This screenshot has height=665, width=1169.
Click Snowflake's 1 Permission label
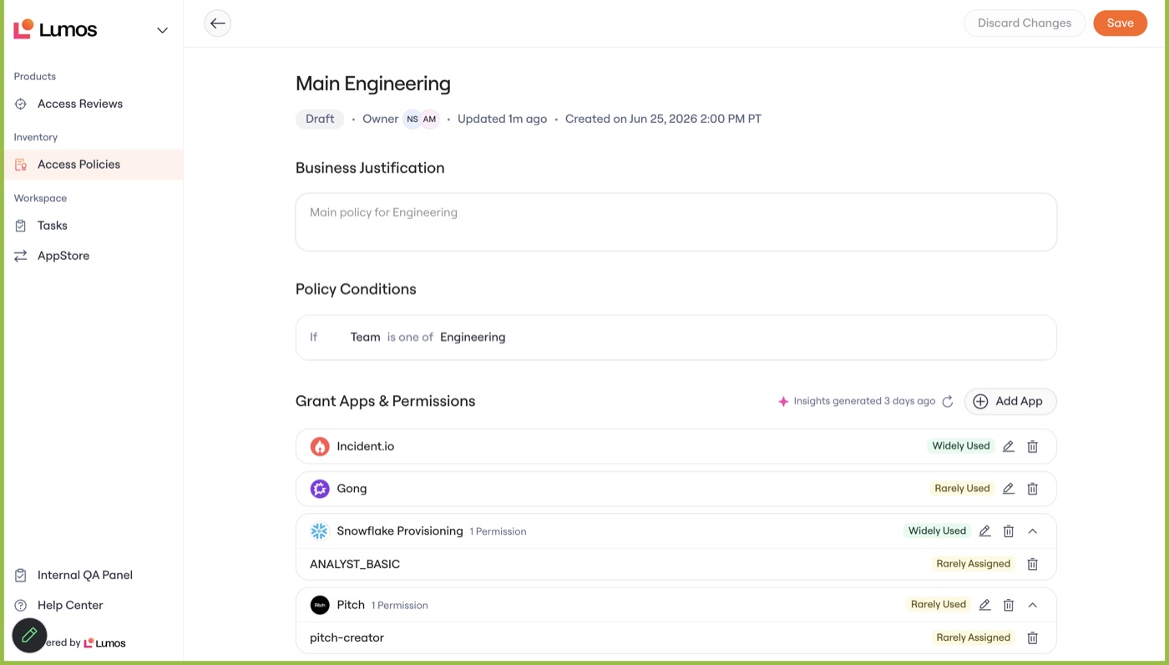498,531
